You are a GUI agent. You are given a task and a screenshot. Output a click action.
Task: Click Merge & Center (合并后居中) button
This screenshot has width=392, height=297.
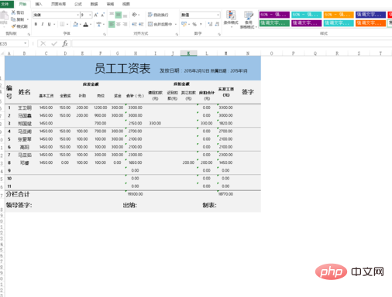[160, 24]
